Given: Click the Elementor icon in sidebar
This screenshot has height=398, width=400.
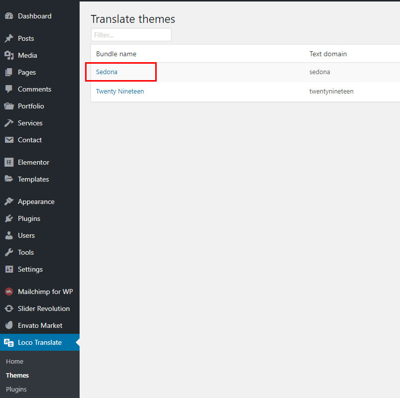Looking at the screenshot, I should click(x=9, y=162).
